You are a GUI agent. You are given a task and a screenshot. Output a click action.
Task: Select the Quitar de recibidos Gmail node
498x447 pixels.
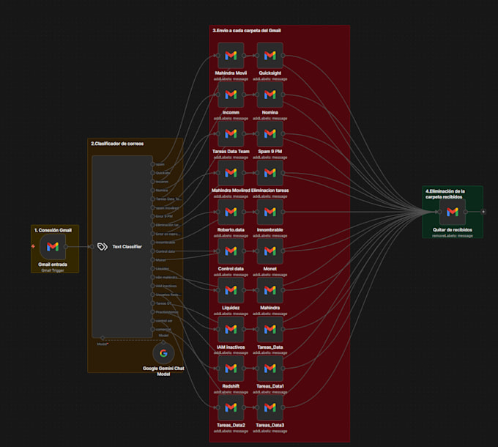pos(453,212)
